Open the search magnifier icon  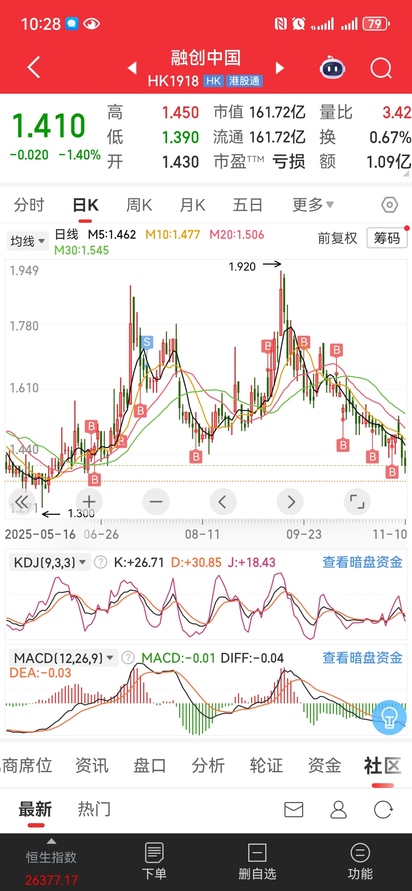click(x=381, y=68)
